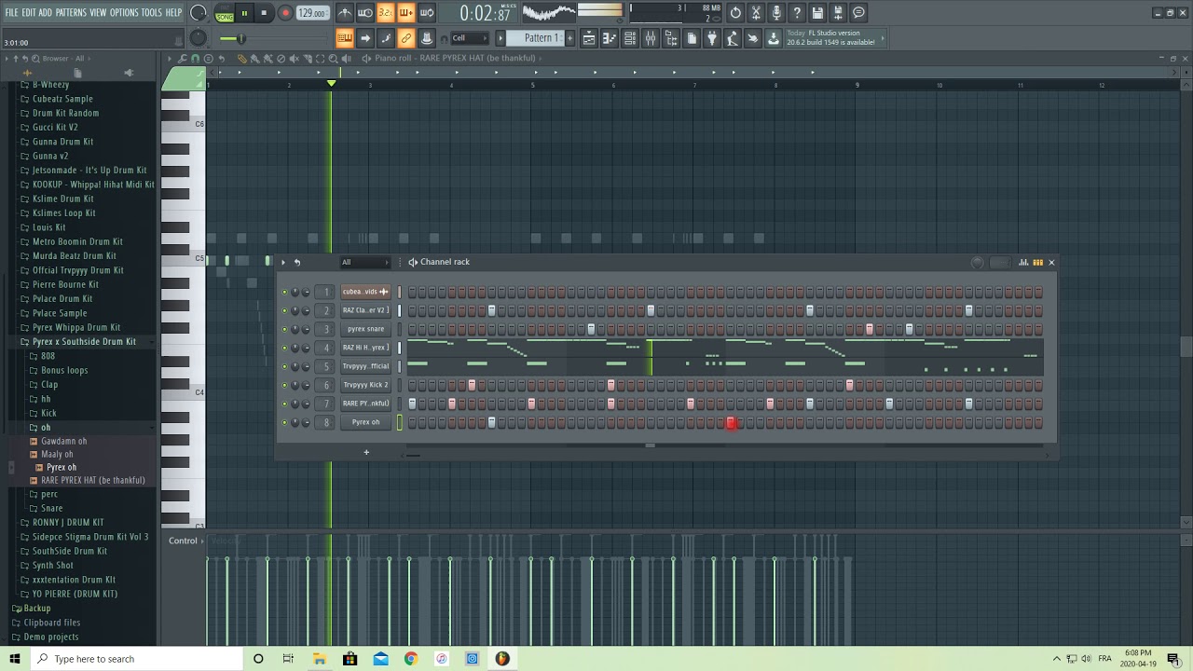Pause playback in the transport bar
This screenshot has width=1193, height=671.
244,13
